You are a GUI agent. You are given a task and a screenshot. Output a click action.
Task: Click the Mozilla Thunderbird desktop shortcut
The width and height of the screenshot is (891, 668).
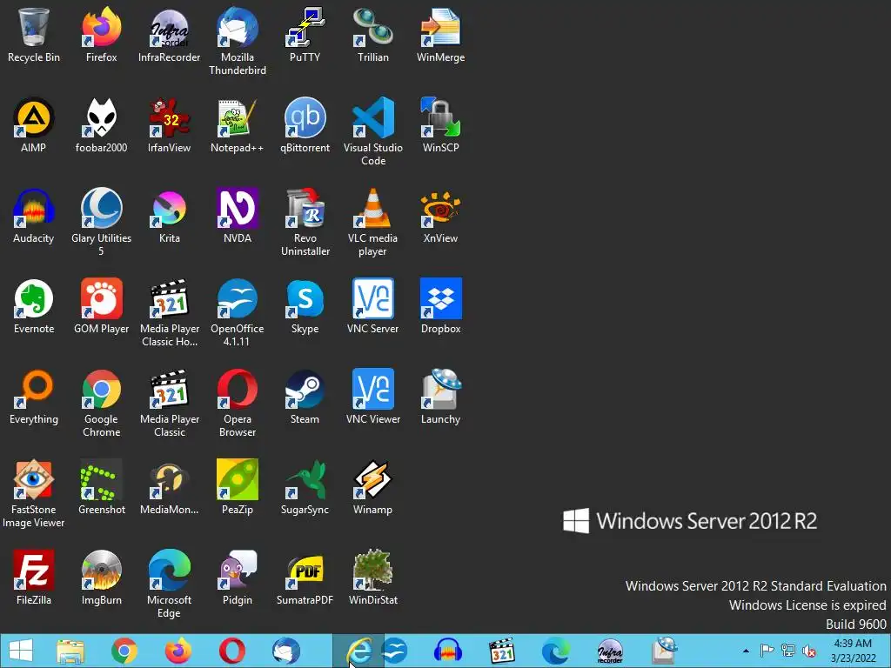(237, 42)
